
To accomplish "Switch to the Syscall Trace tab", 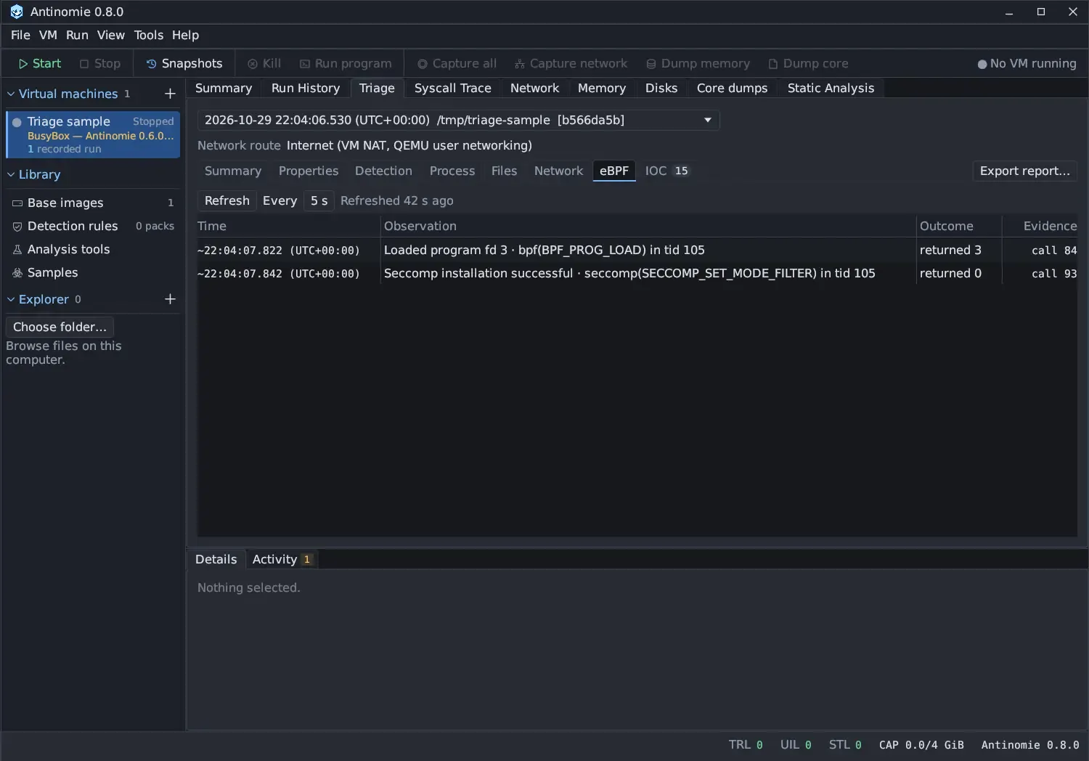I will (x=452, y=88).
